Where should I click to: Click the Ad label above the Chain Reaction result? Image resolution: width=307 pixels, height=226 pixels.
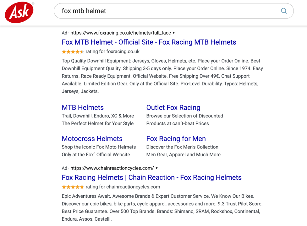pos(64,168)
